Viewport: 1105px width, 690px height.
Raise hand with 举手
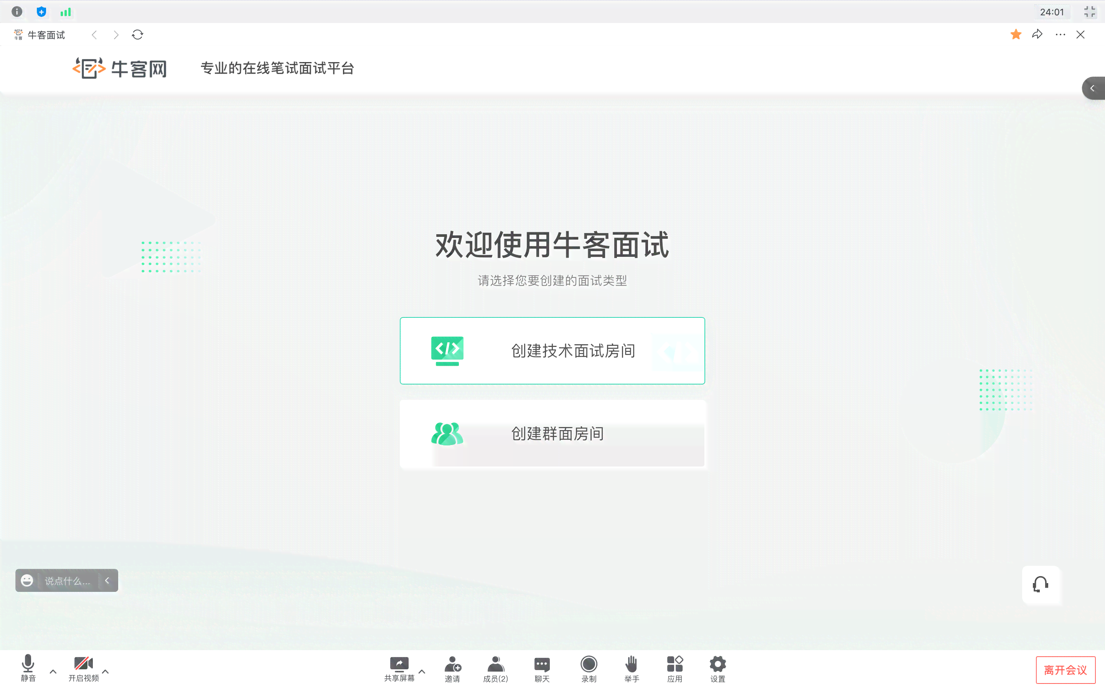click(632, 669)
